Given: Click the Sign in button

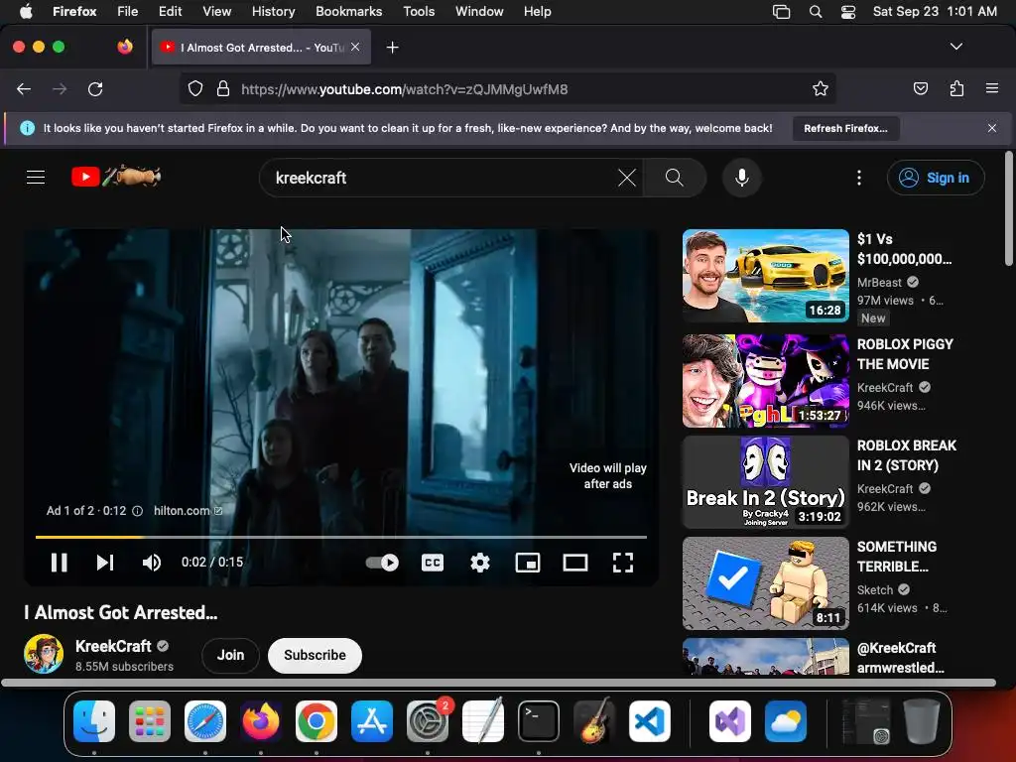Looking at the screenshot, I should pyautogui.click(x=935, y=178).
